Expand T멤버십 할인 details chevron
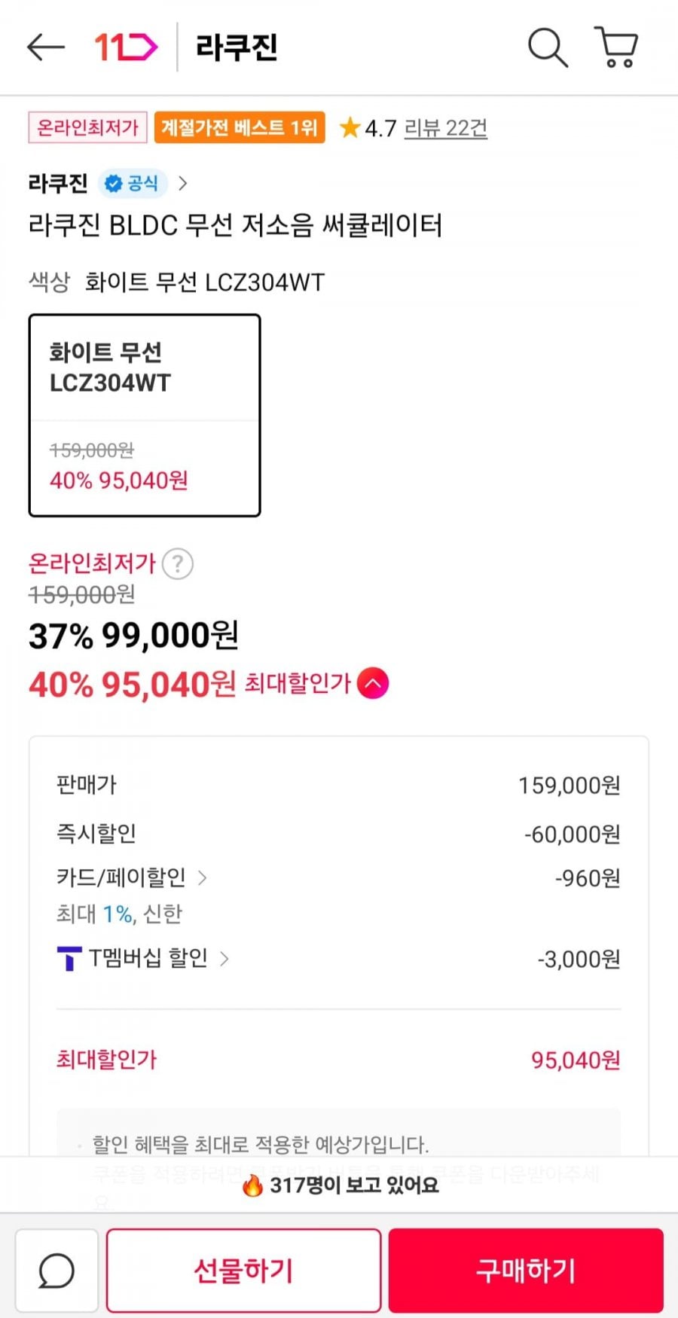This screenshot has height=1318, width=678. (x=224, y=958)
